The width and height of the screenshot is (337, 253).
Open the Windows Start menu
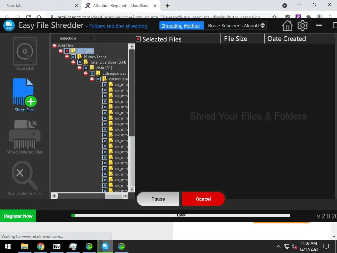tap(8, 246)
